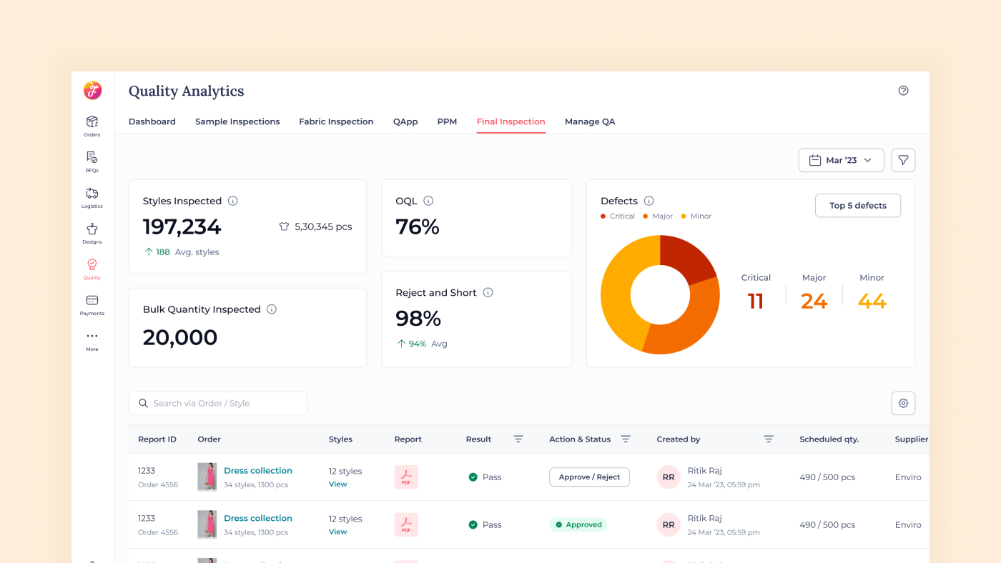Screen dimensions: 1001x563
Task: Click the Top 5 defects button
Action: click(857, 206)
